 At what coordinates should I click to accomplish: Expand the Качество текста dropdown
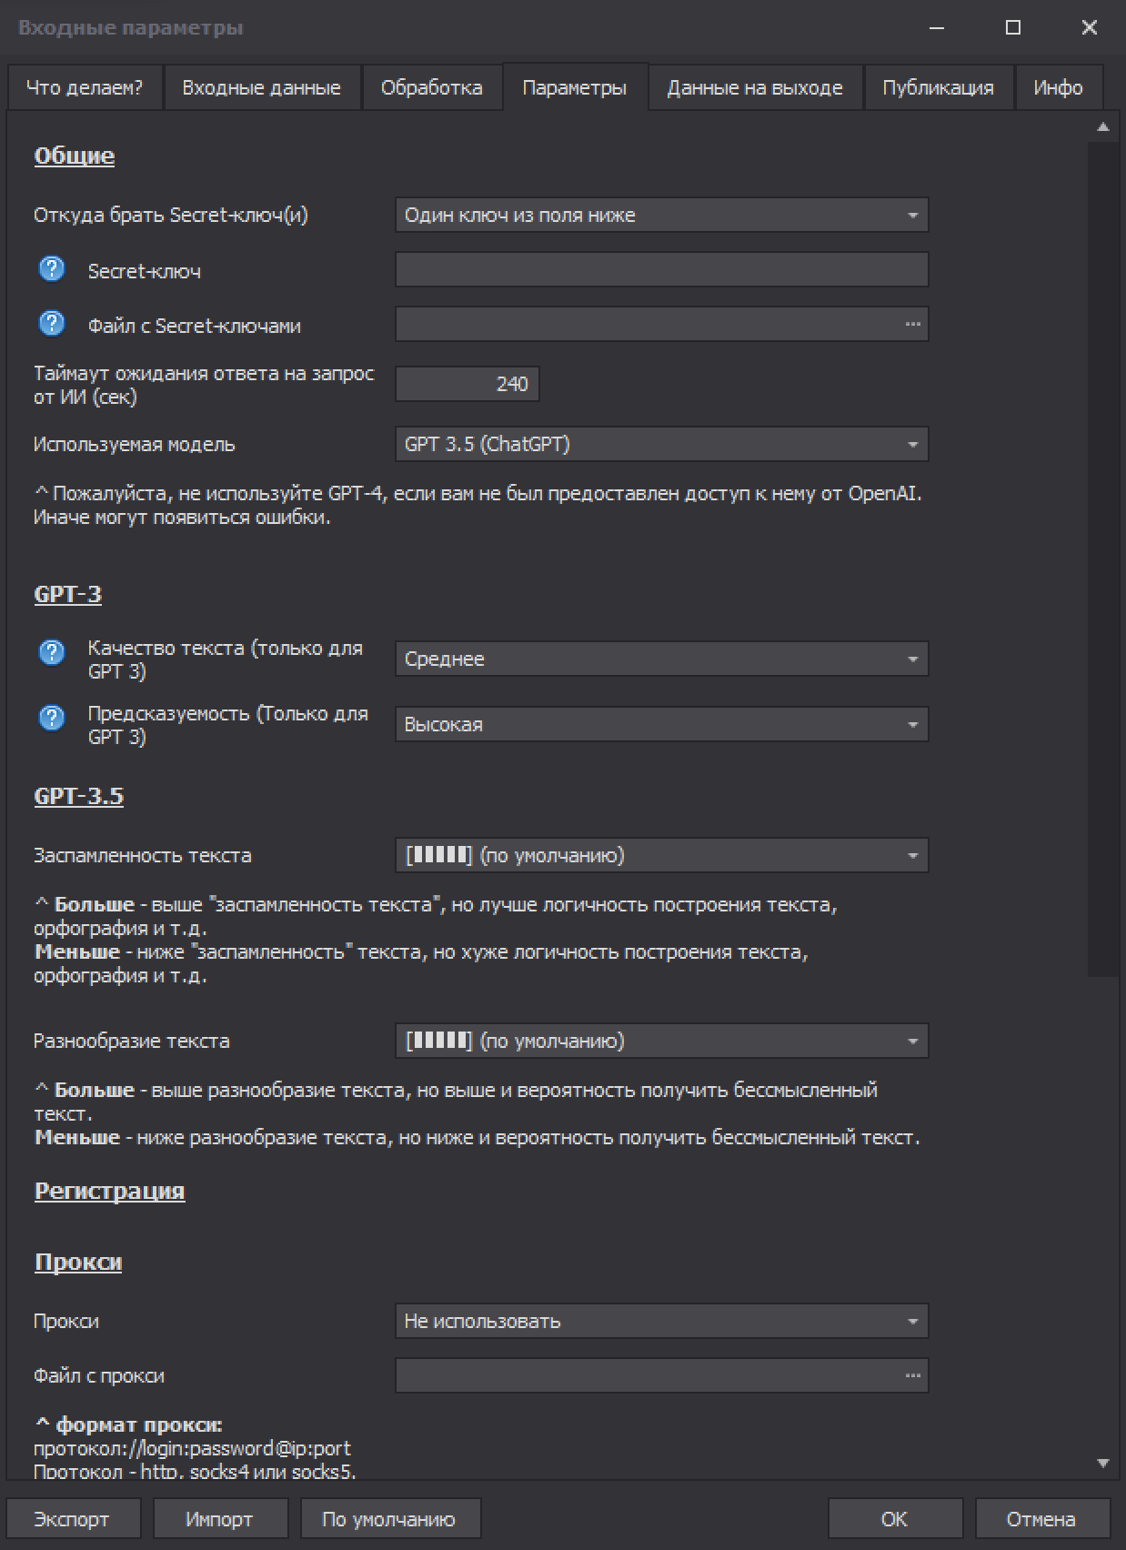tap(661, 659)
